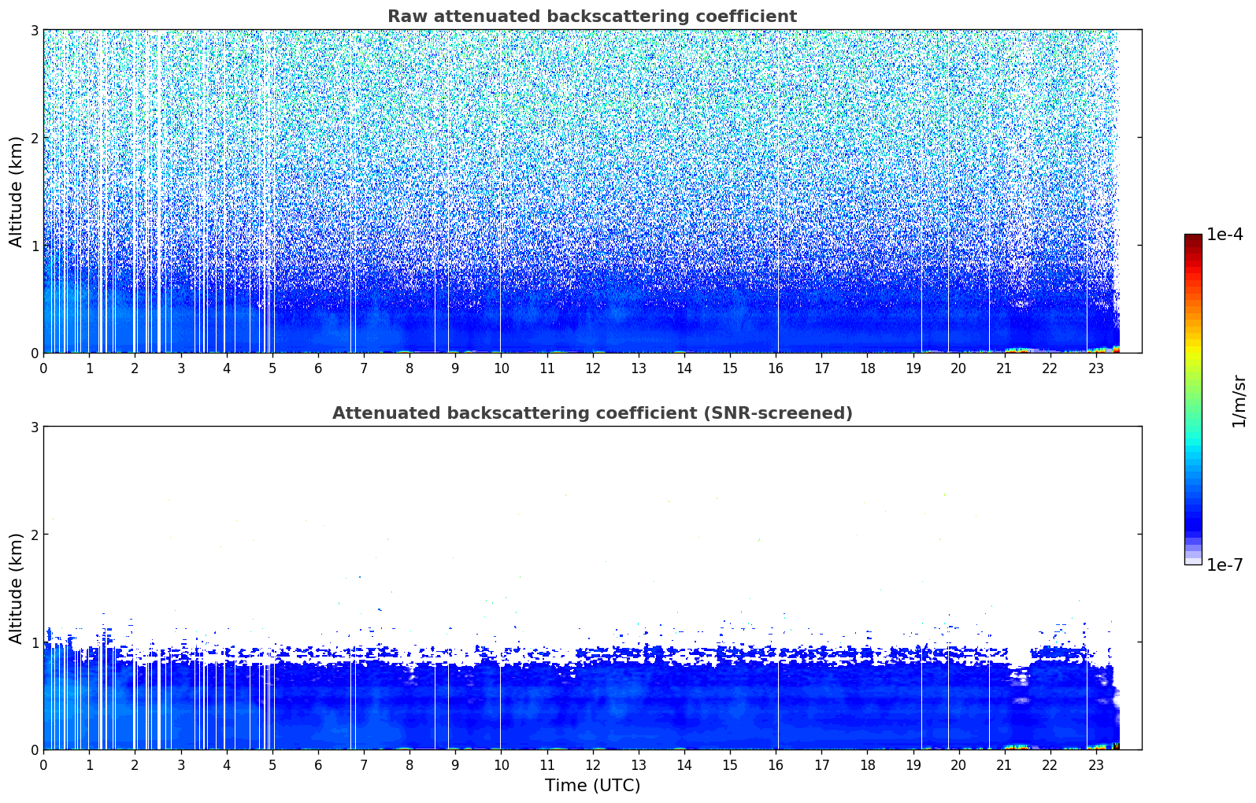Click the '21' hour tick on top plot
Image resolution: width=1256 pixels, height=803 pixels.
1004,368
